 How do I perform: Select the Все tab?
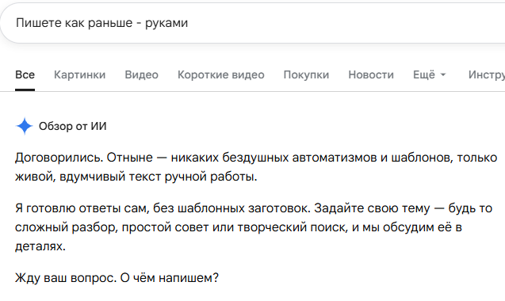pyautogui.click(x=25, y=74)
